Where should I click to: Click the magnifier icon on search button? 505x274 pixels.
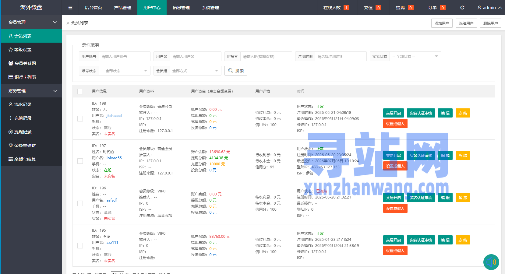231,71
